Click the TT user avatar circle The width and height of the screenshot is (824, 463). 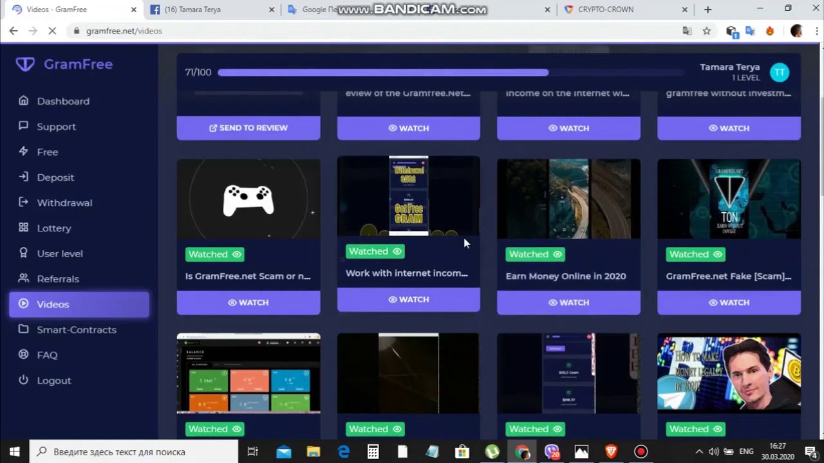(x=780, y=73)
